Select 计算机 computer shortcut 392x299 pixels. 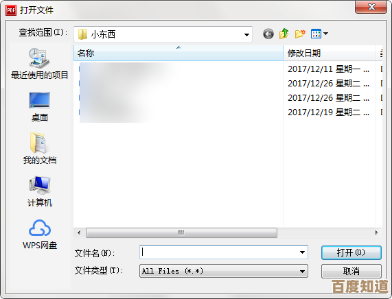point(40,191)
